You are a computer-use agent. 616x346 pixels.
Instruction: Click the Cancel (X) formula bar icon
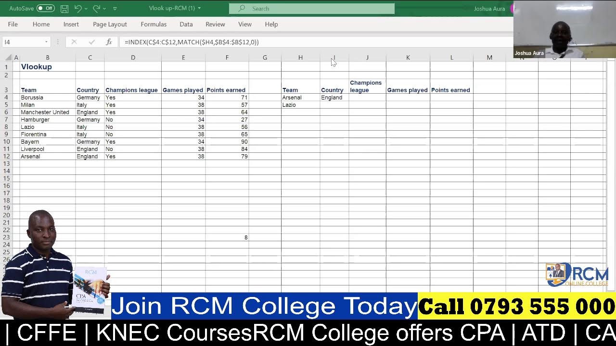click(74, 42)
